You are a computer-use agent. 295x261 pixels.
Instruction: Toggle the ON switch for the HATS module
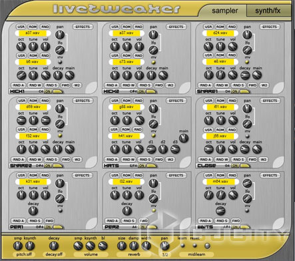(x=141, y=166)
